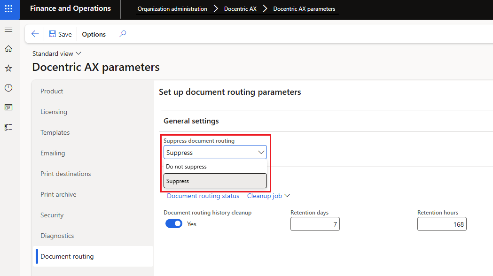Open the Print destinations tab
The width and height of the screenshot is (493, 276).
click(65, 174)
